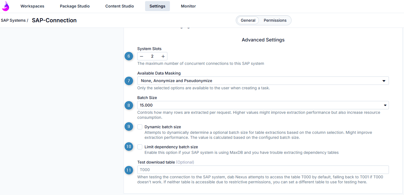Decrease System Slots with minus button

pos(142,56)
